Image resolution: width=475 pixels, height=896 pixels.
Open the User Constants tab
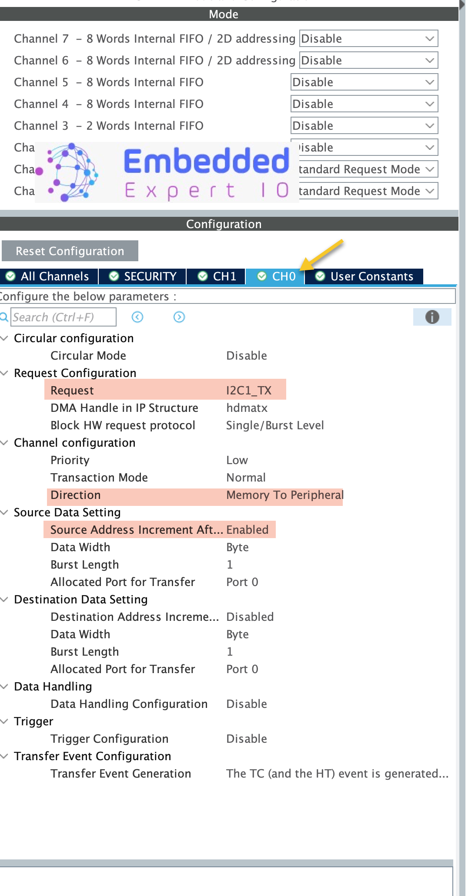(371, 276)
